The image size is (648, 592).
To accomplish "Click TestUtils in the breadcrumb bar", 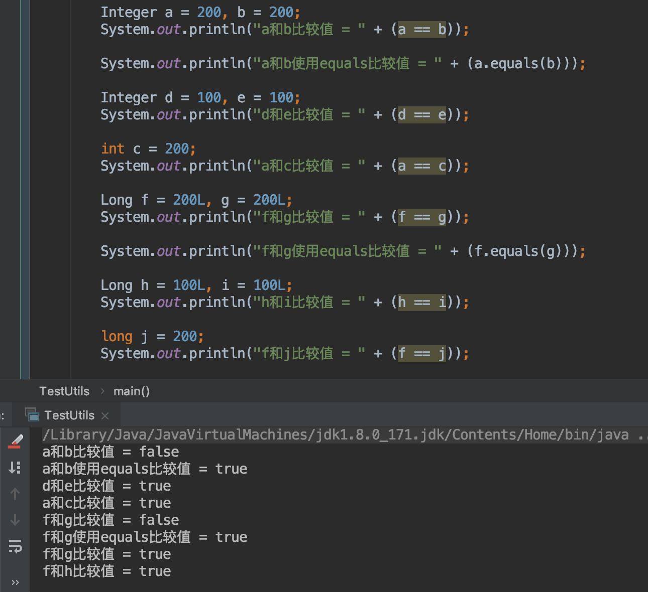I will tap(64, 391).
